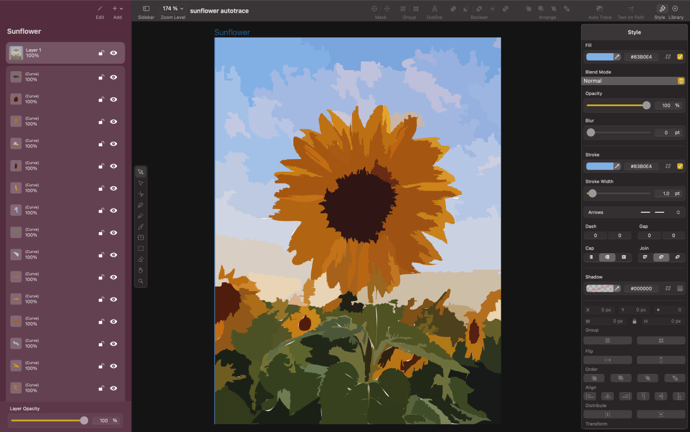The image size is (690, 432).
Task: Click the Text on Path toolbar item
Action: [630, 11]
